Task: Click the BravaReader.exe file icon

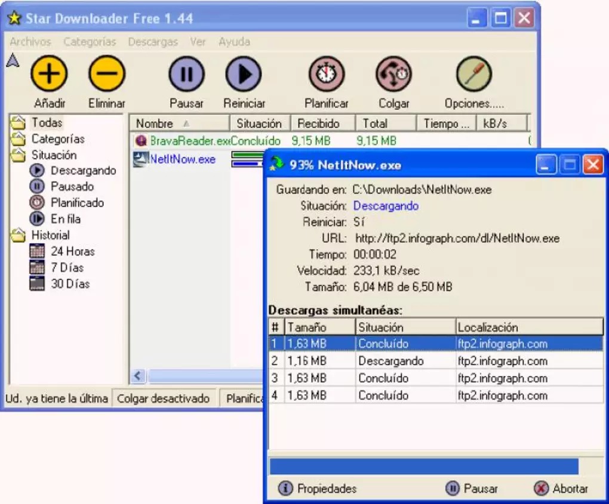Action: point(140,140)
